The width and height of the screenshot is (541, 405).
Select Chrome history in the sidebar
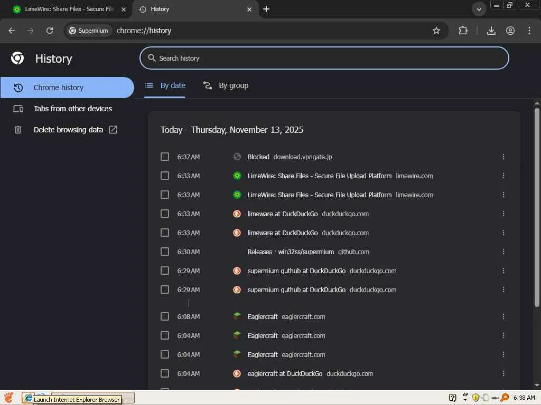click(x=67, y=88)
